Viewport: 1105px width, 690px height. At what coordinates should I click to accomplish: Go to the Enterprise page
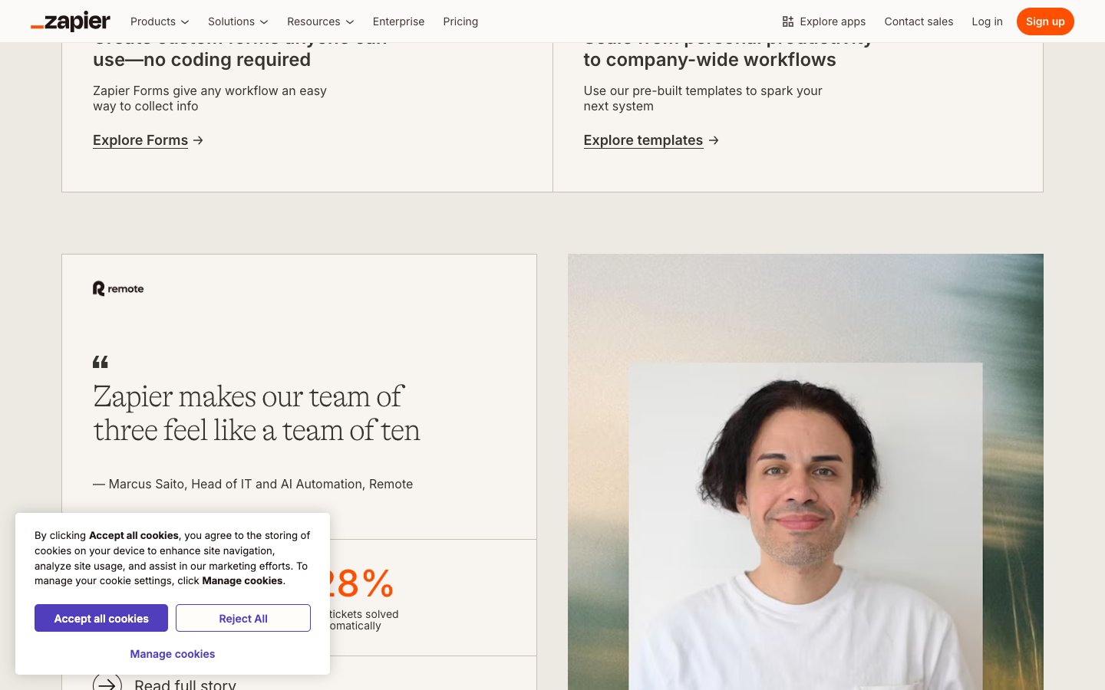coord(398,21)
